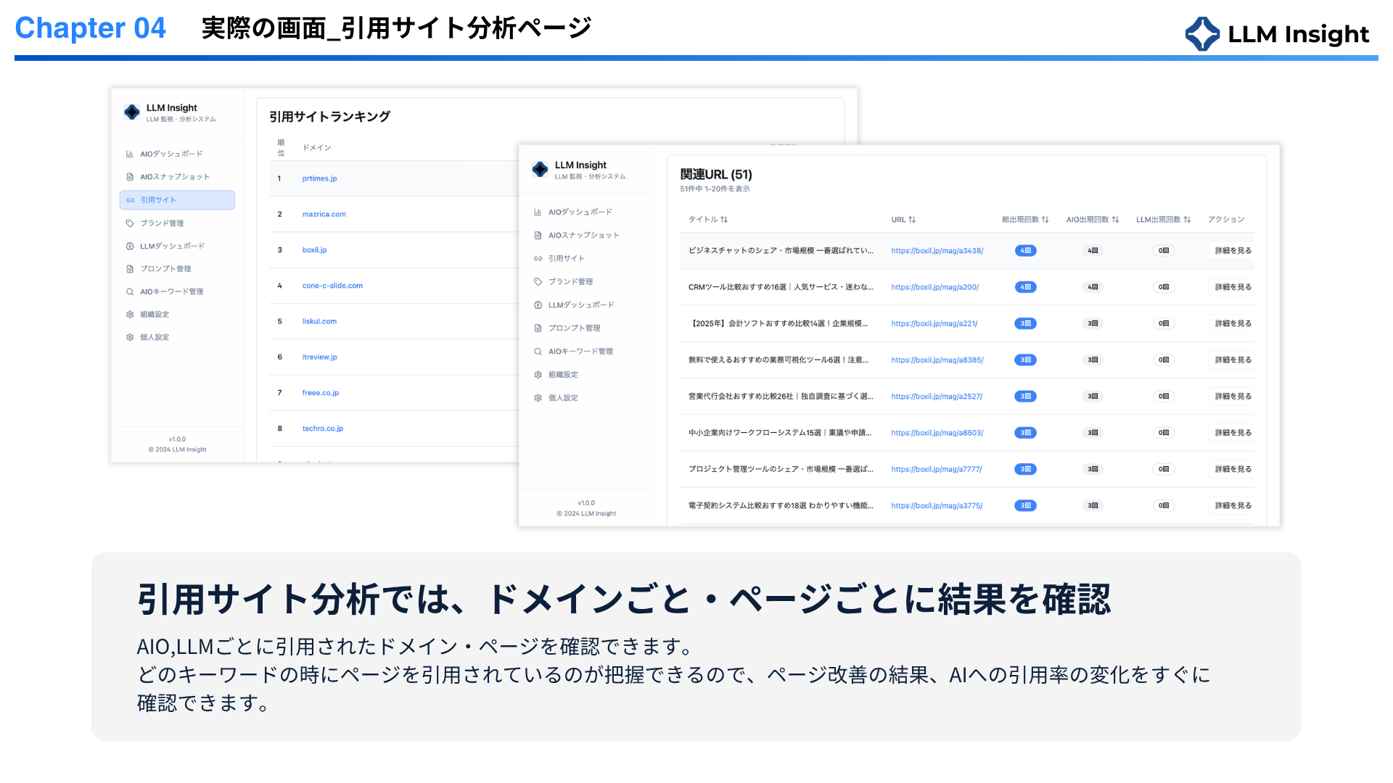Click 組織設定 gear icon in back window
Screen dimensions: 1393x783
(130, 315)
